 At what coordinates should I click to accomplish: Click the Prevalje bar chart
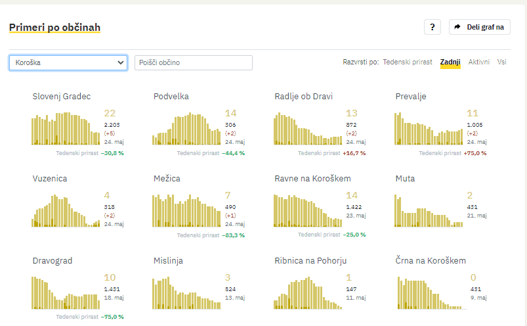[x=429, y=128]
